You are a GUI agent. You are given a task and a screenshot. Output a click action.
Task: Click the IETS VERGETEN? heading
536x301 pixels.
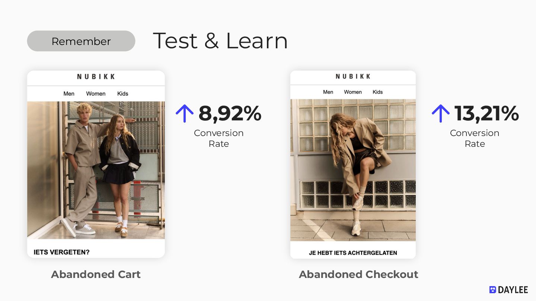62,252
